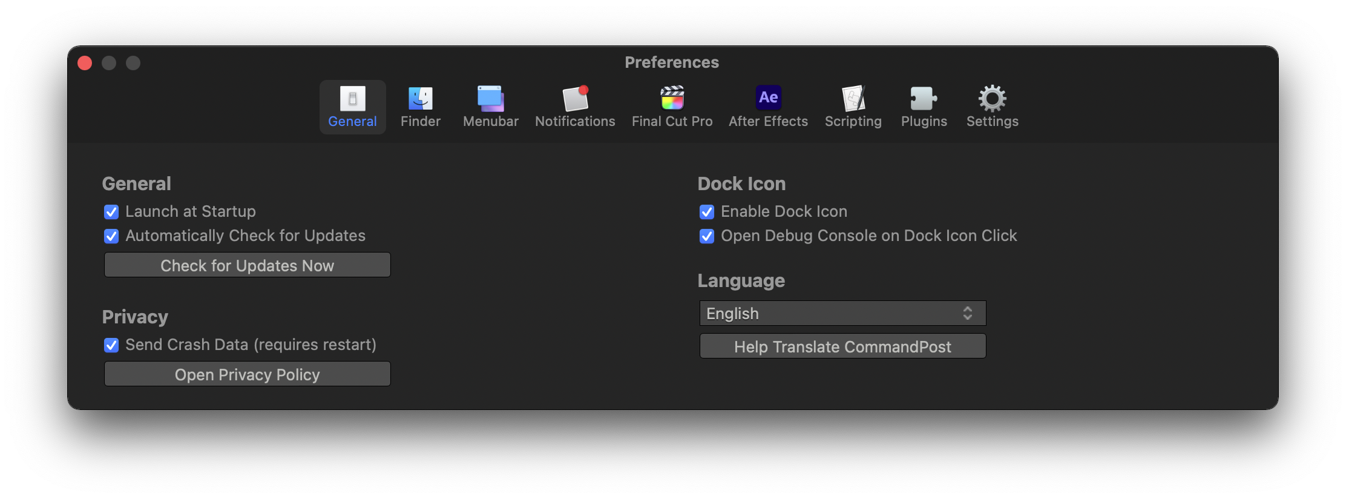Uncheck Automatically Check for Updates
Viewport: 1346px width, 499px height.
click(x=111, y=236)
